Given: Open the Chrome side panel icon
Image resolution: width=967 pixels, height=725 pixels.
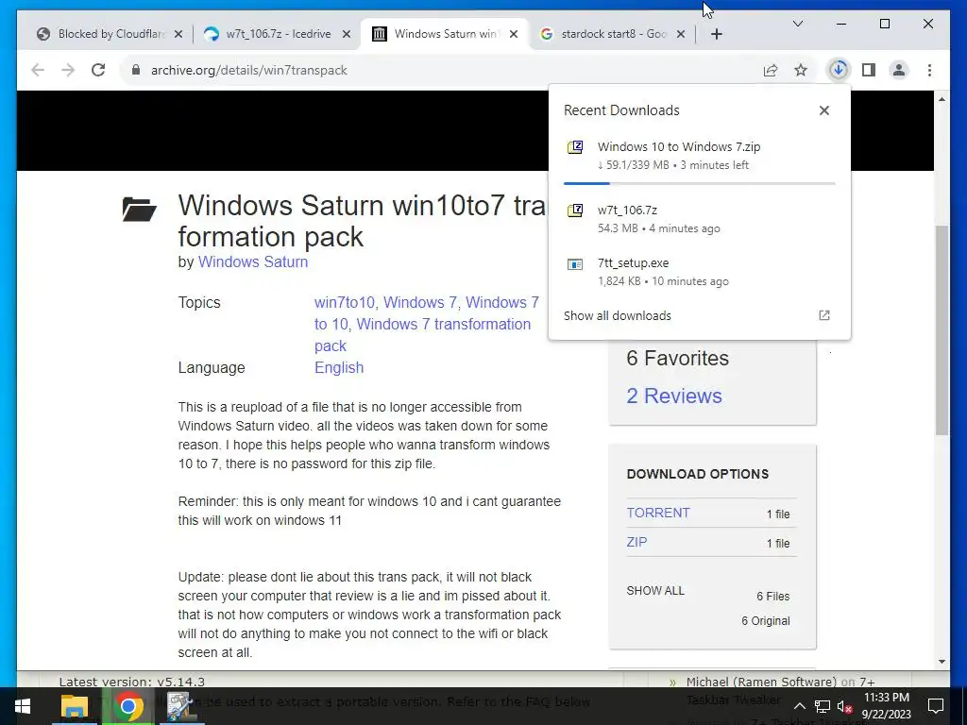Looking at the screenshot, I should click(x=869, y=70).
